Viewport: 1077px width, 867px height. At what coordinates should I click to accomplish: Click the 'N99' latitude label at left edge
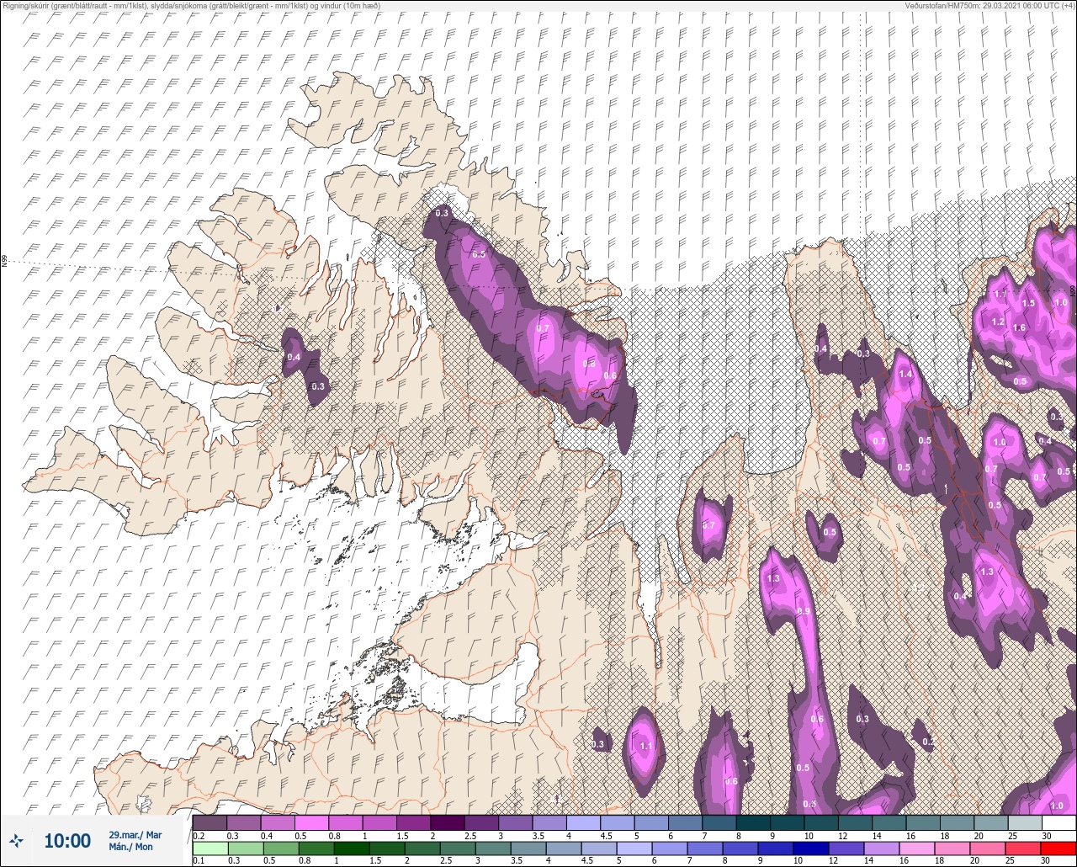click(x=4, y=262)
